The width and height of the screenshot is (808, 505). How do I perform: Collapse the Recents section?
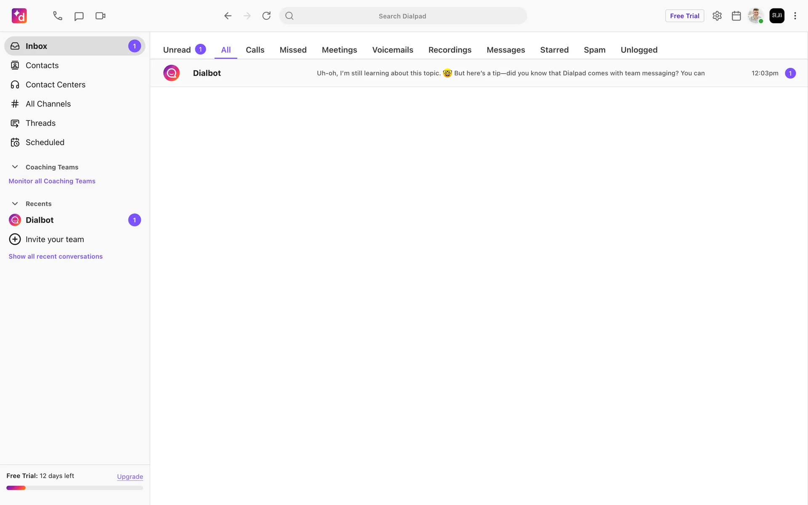(15, 204)
